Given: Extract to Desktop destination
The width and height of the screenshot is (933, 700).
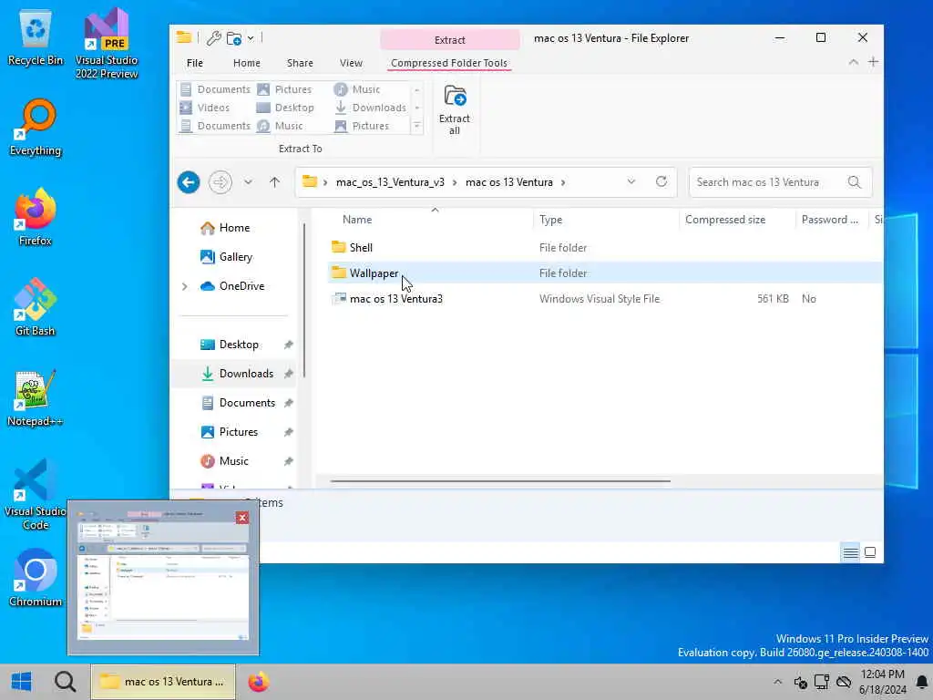Looking at the screenshot, I should (285, 108).
